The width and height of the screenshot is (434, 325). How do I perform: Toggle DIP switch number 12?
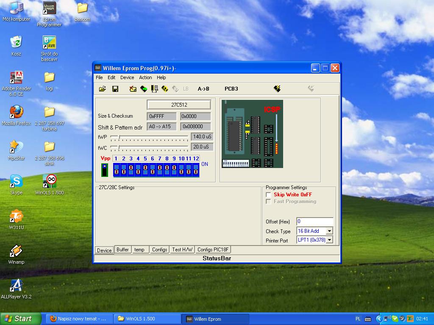(196, 170)
